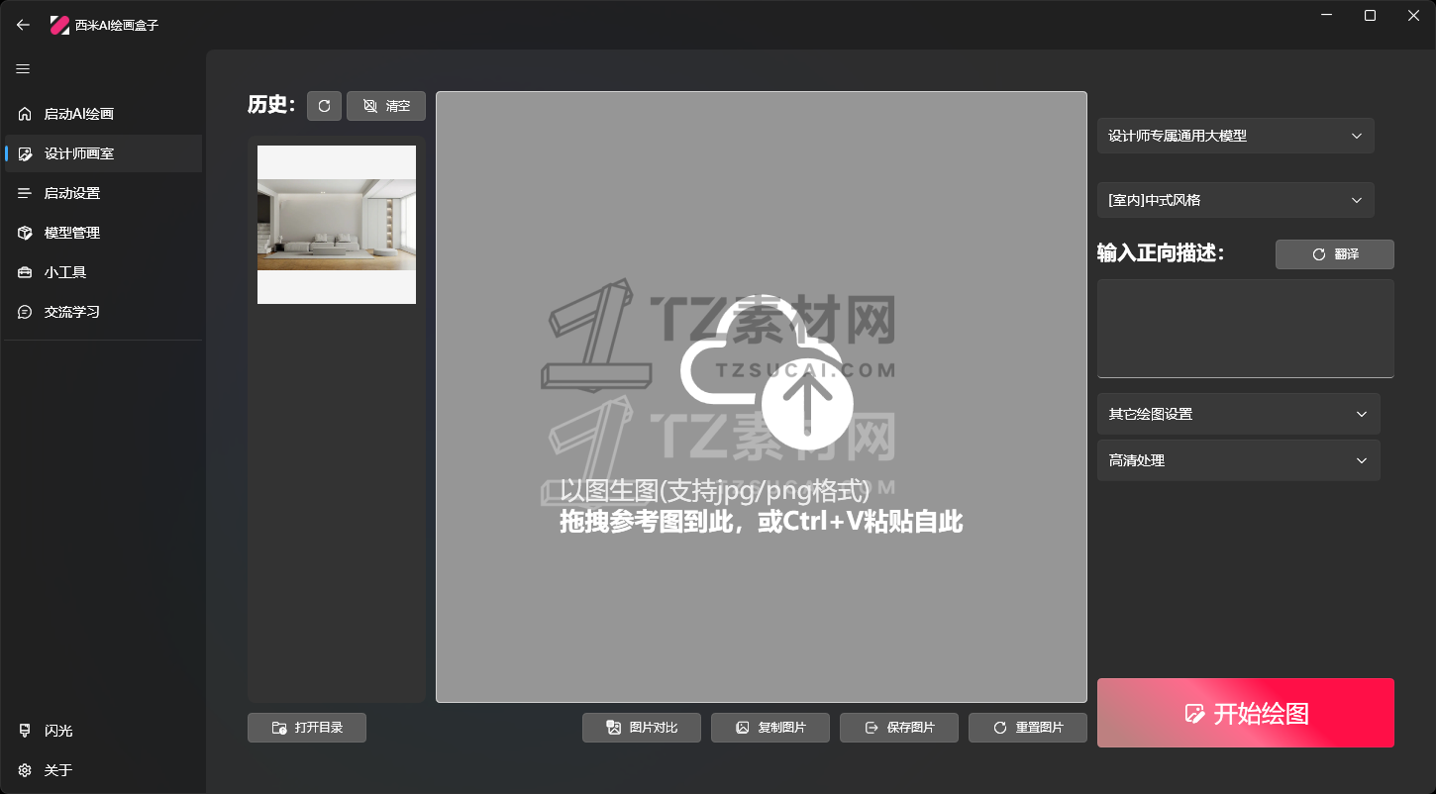Screen dimensions: 1436x794
Task: Click the 输入正向描述: label
Action: [1161, 253]
